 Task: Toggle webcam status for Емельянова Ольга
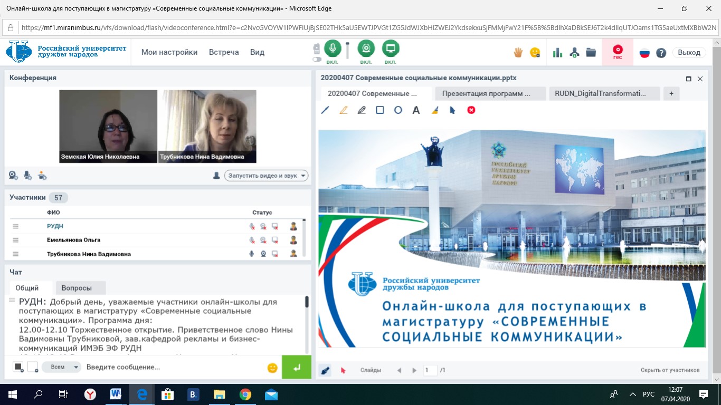[x=263, y=240]
